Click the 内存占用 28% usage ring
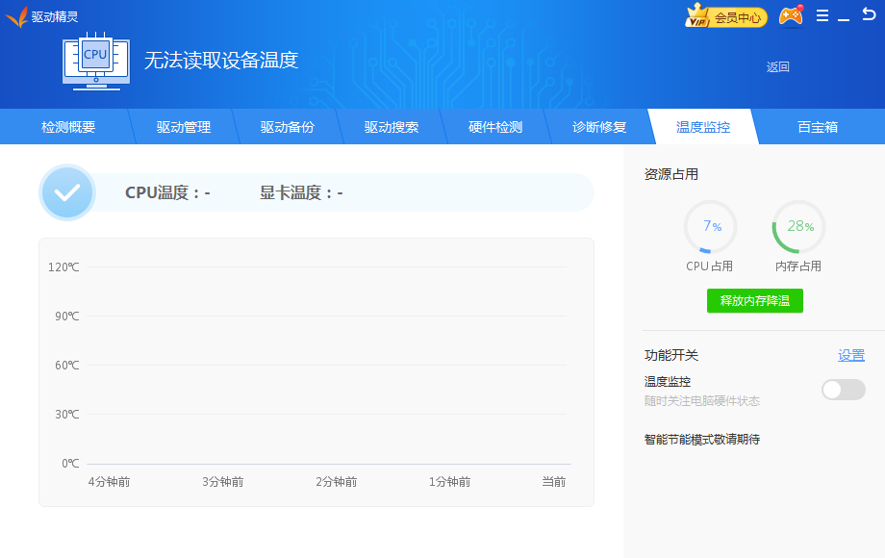This screenshot has height=558, width=885. pyautogui.click(x=798, y=227)
